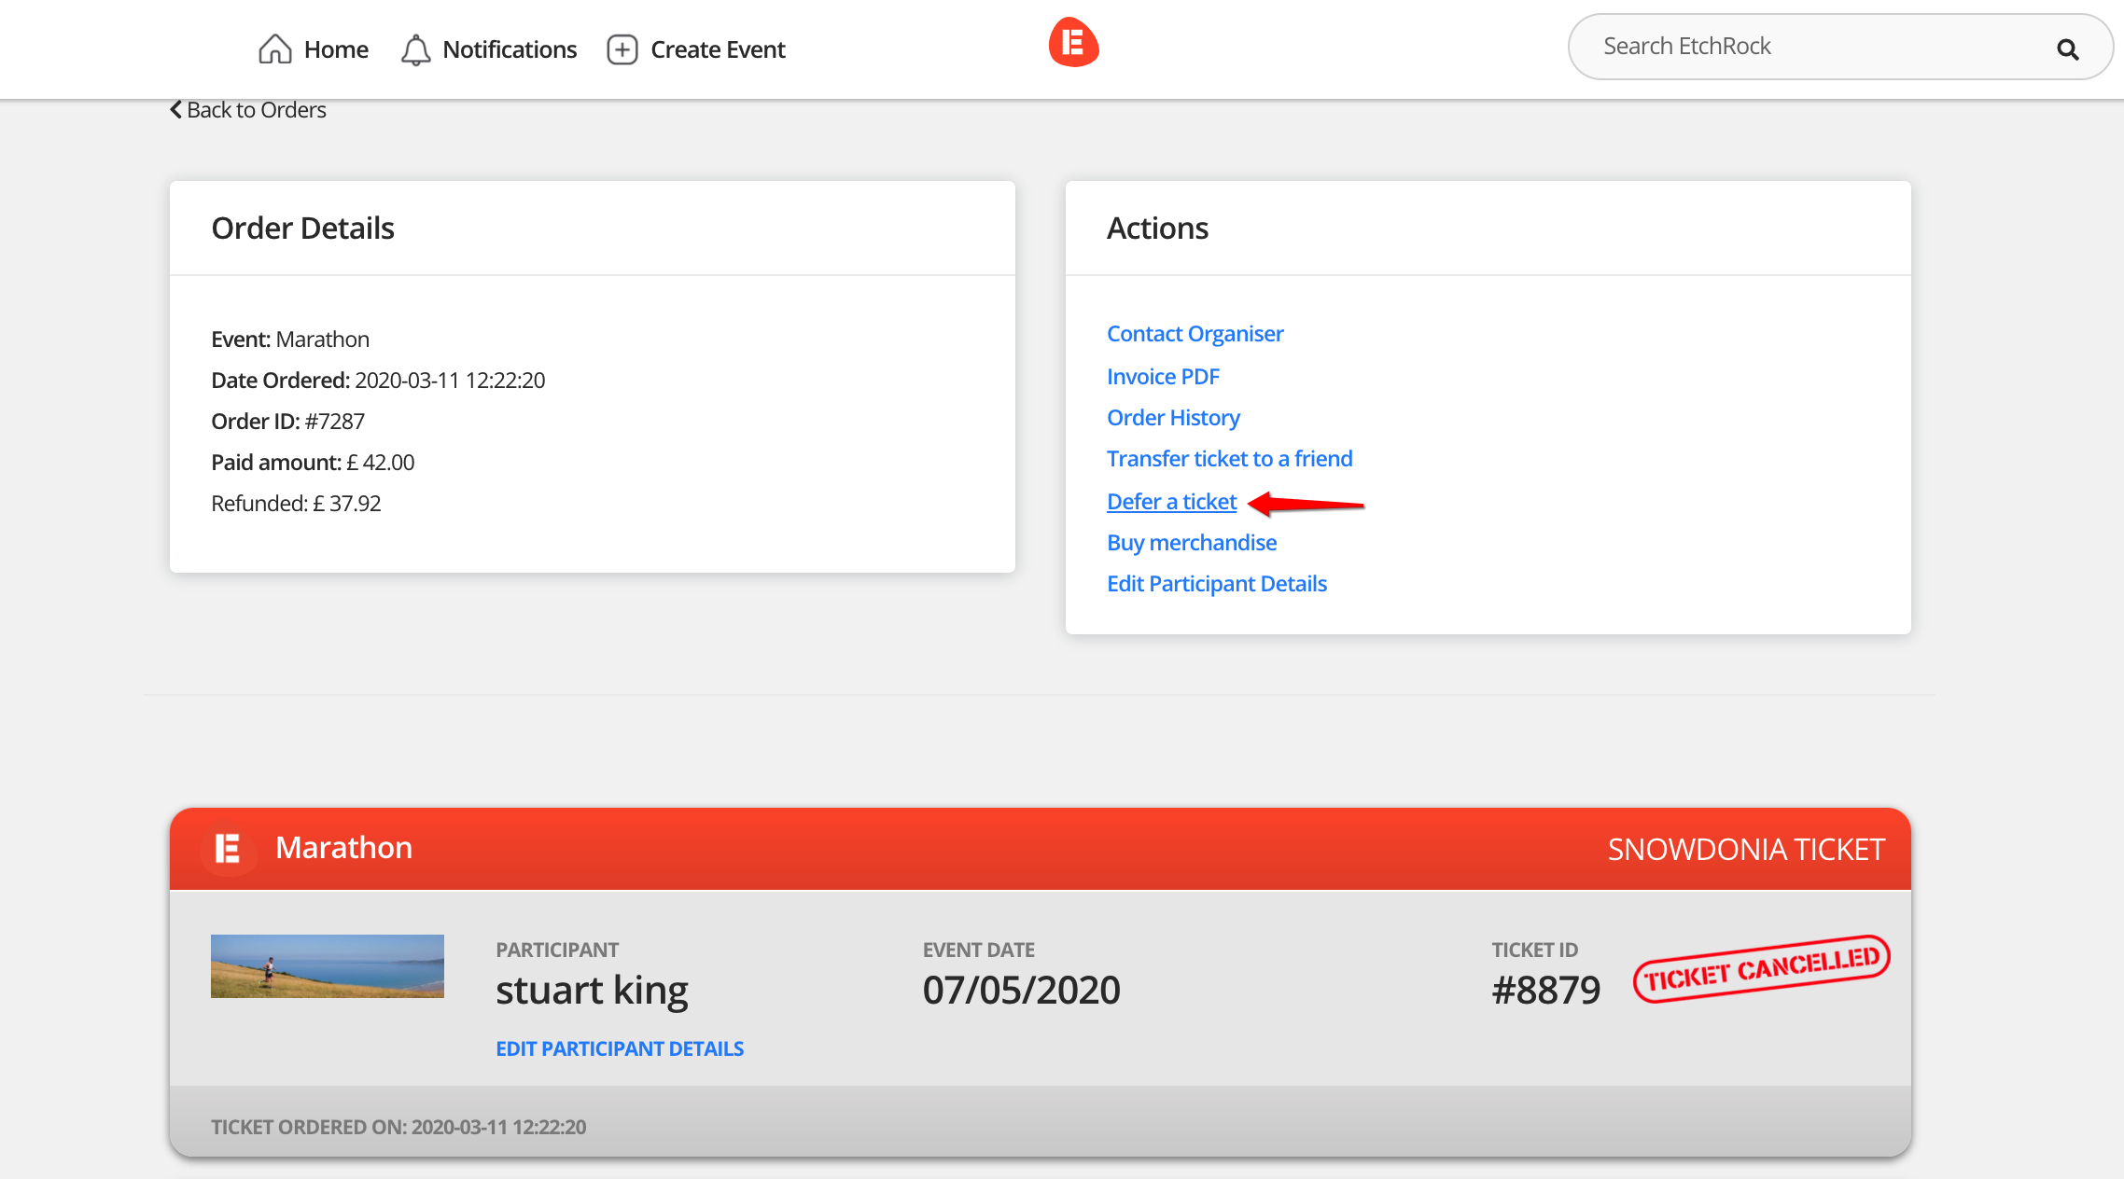Focus the Search EtchRock input field
This screenshot has width=2124, height=1179.
point(1810,47)
